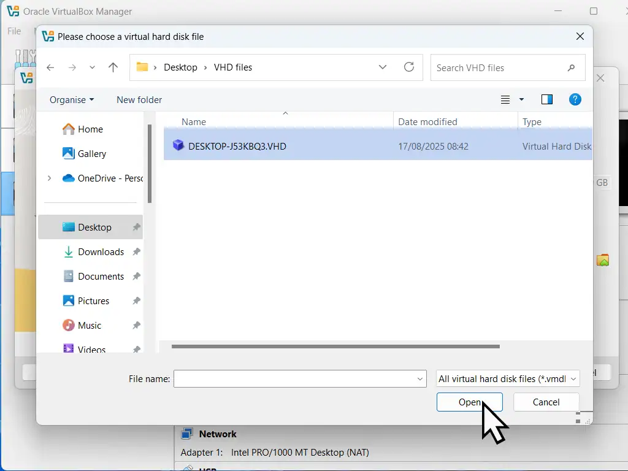Click the Back navigation arrow
This screenshot has height=471, width=628.
[x=50, y=67]
